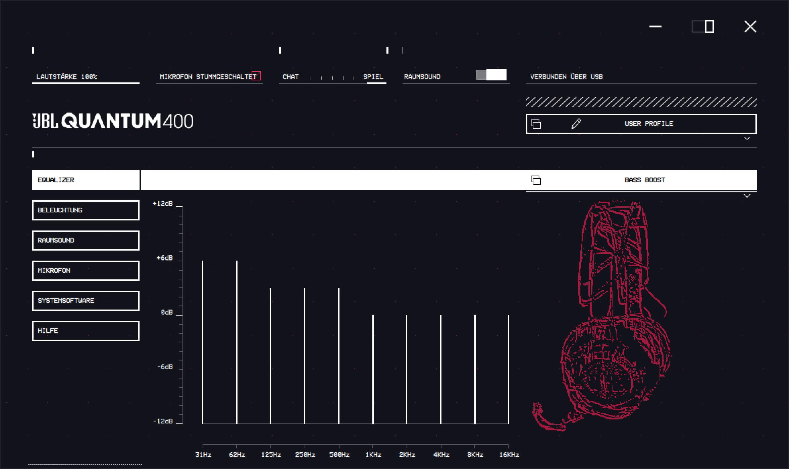Expand the User Profile dropdown chevron

click(747, 138)
